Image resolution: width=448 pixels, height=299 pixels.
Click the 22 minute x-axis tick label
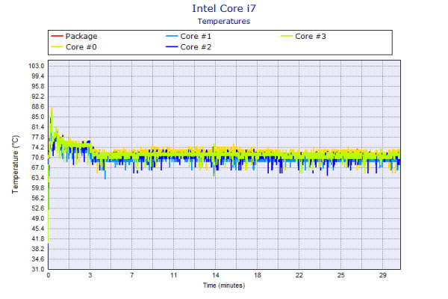[x=299, y=275]
